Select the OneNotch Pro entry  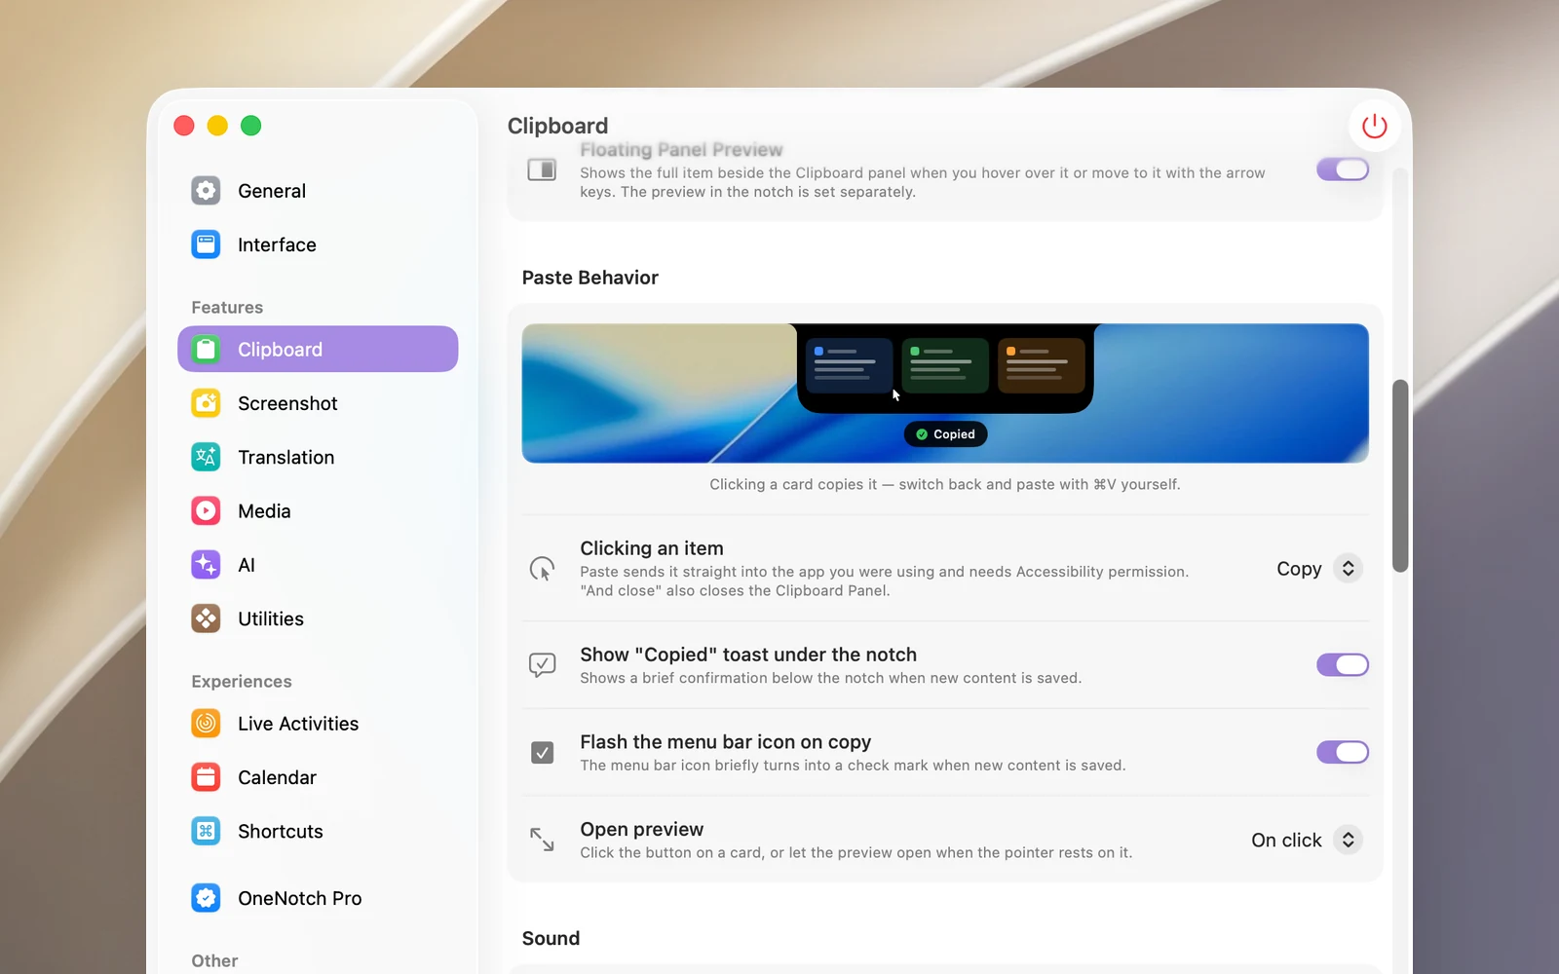tap(318, 898)
